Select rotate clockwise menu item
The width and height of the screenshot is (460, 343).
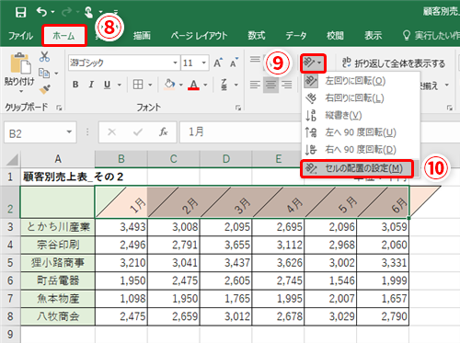(x=361, y=98)
